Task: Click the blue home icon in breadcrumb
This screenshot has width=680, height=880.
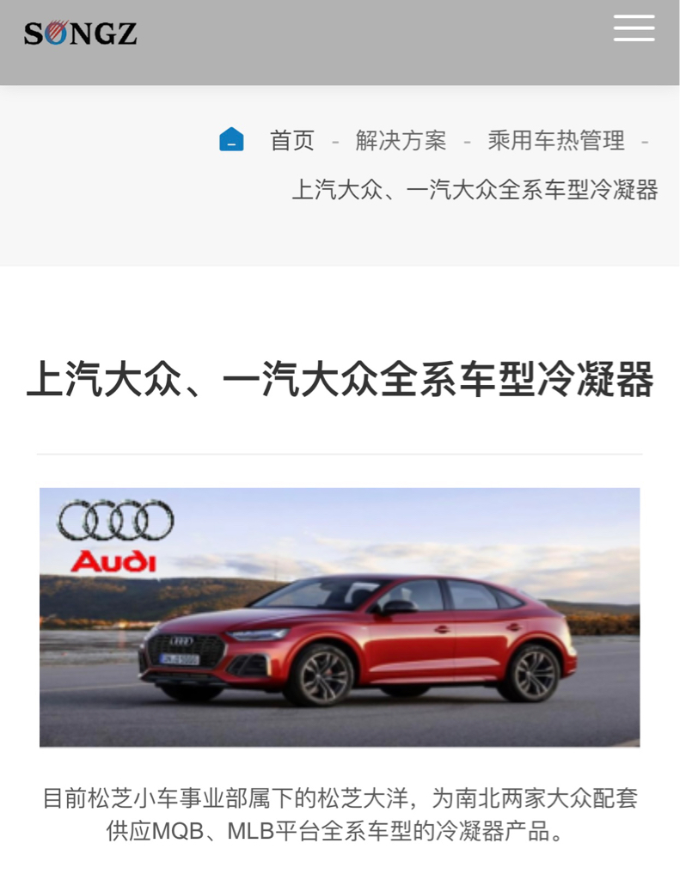Action: (231, 139)
